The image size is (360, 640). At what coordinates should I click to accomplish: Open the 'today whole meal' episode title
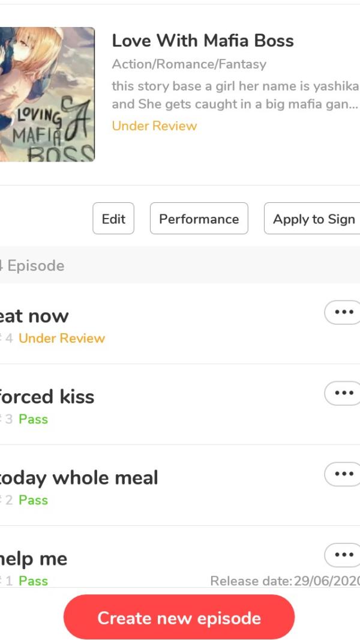coord(79,478)
